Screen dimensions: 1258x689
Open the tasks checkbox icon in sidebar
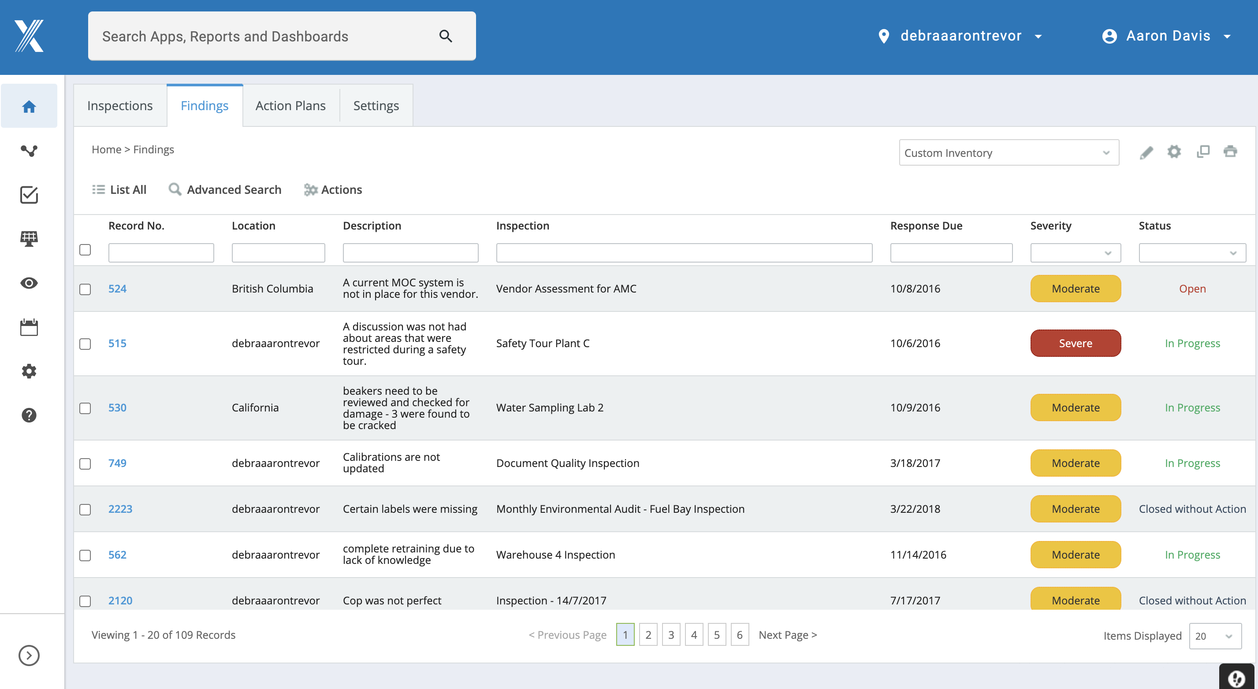[29, 195]
